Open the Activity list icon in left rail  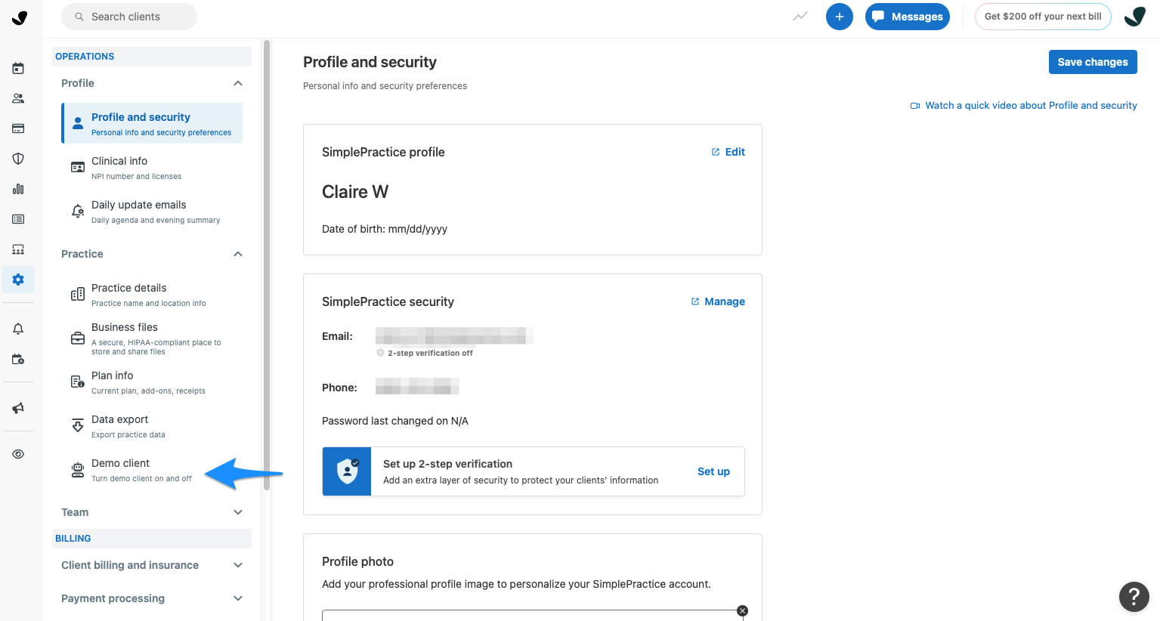point(18,219)
